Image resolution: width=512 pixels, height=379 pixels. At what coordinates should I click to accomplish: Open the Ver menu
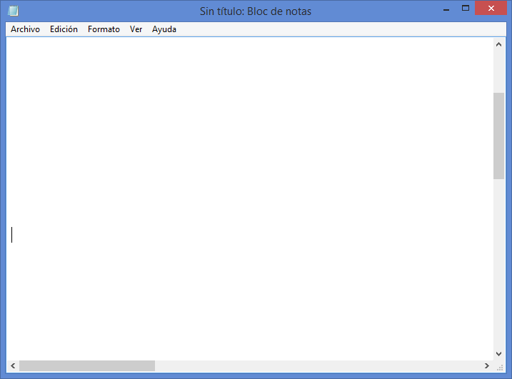pos(136,29)
